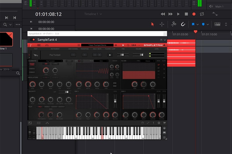Click the Main 1 speaker icon
Image resolution: width=232 pixels, height=154 pixels.
pyautogui.click(x=211, y=6)
